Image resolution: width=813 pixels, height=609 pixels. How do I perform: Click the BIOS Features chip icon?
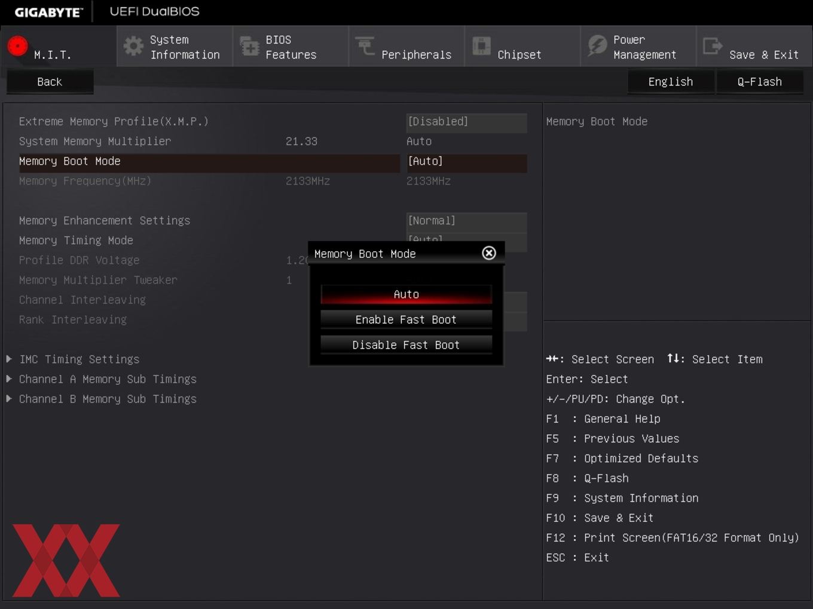(249, 46)
